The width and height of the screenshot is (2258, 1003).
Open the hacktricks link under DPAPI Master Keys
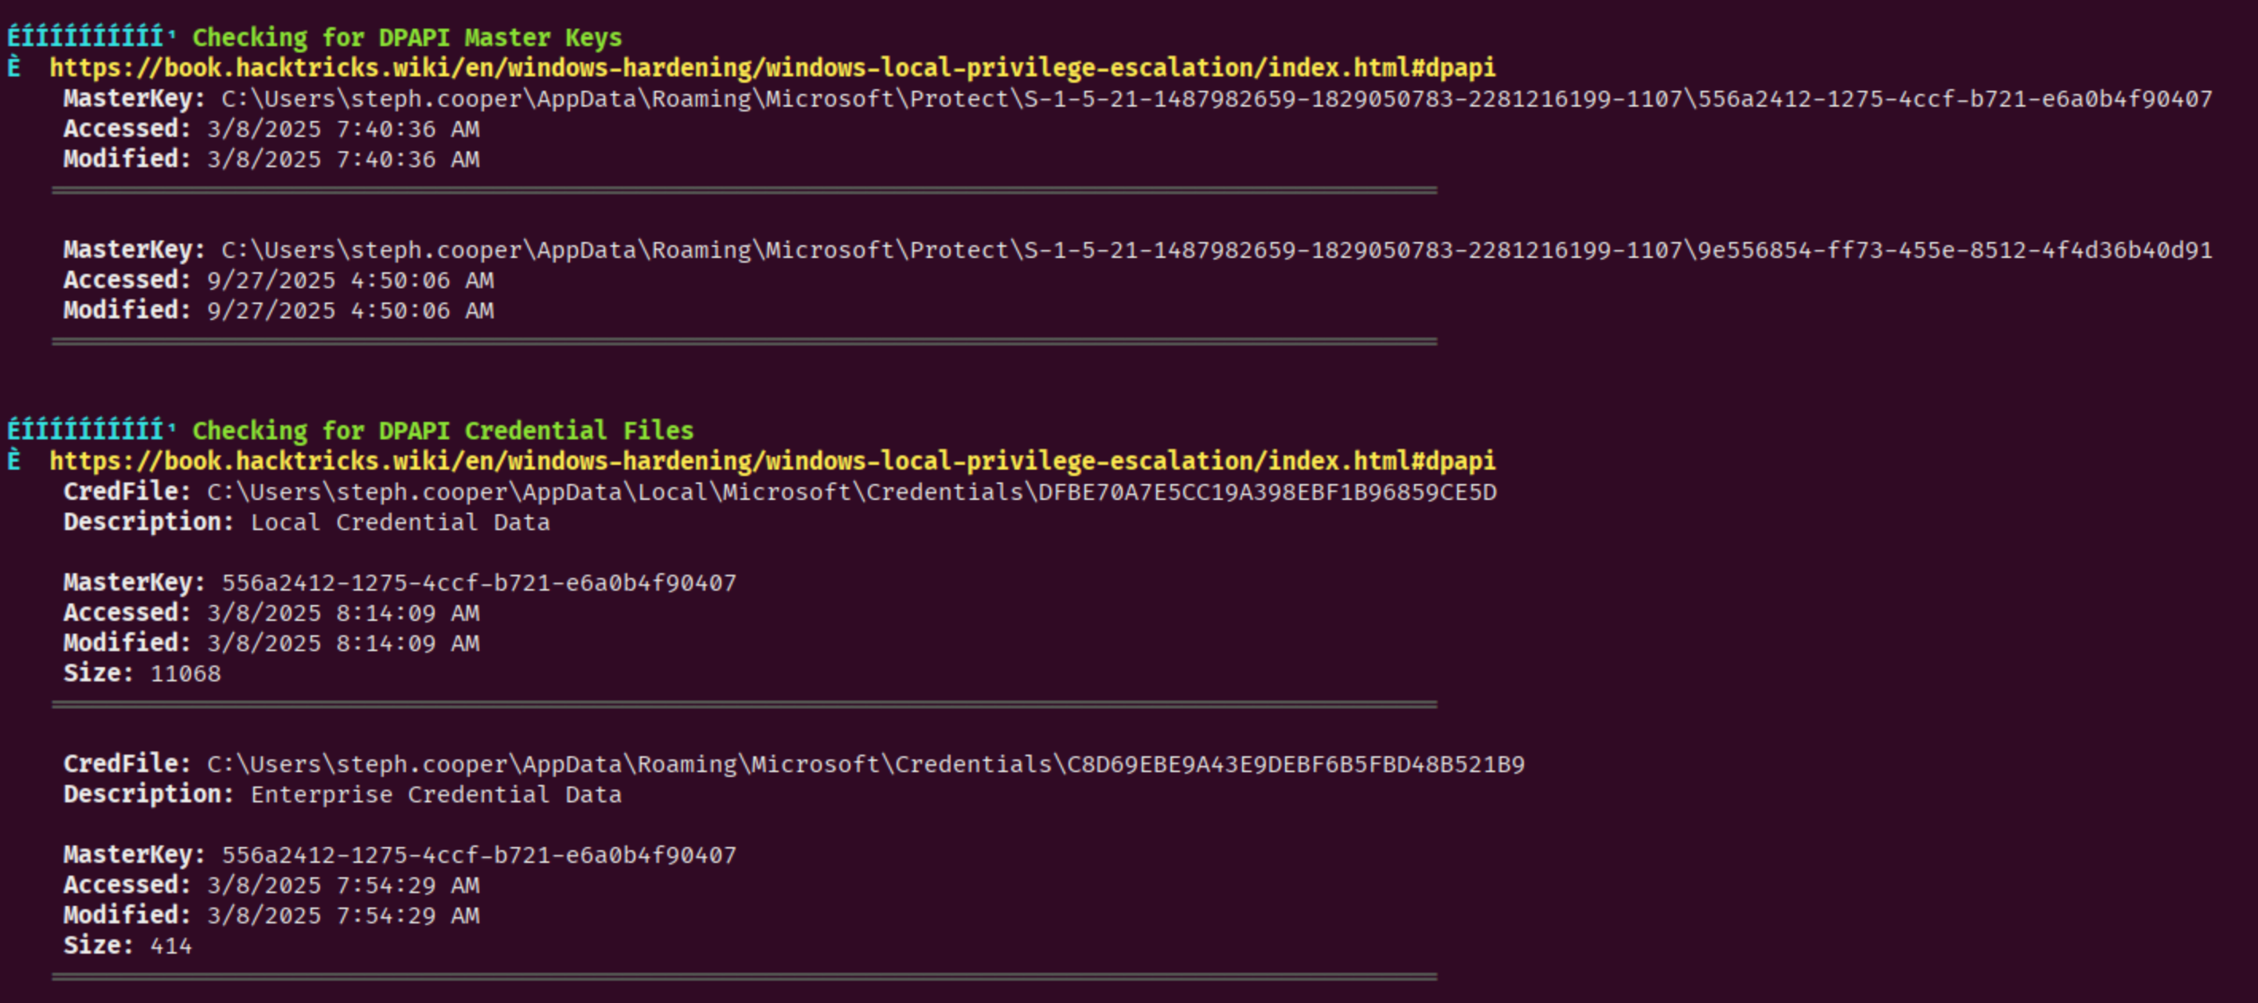tap(772, 68)
